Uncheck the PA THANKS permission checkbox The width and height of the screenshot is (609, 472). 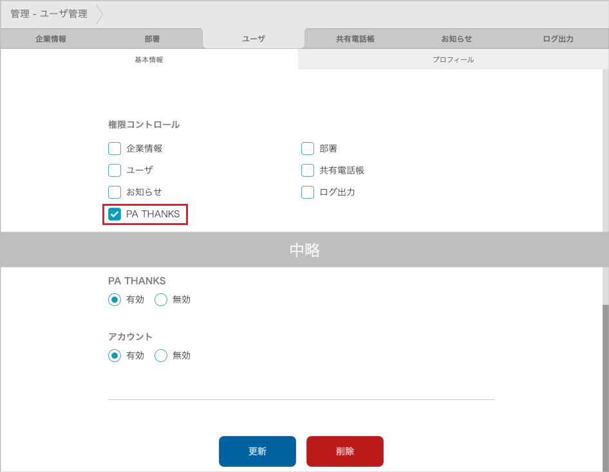(x=115, y=214)
